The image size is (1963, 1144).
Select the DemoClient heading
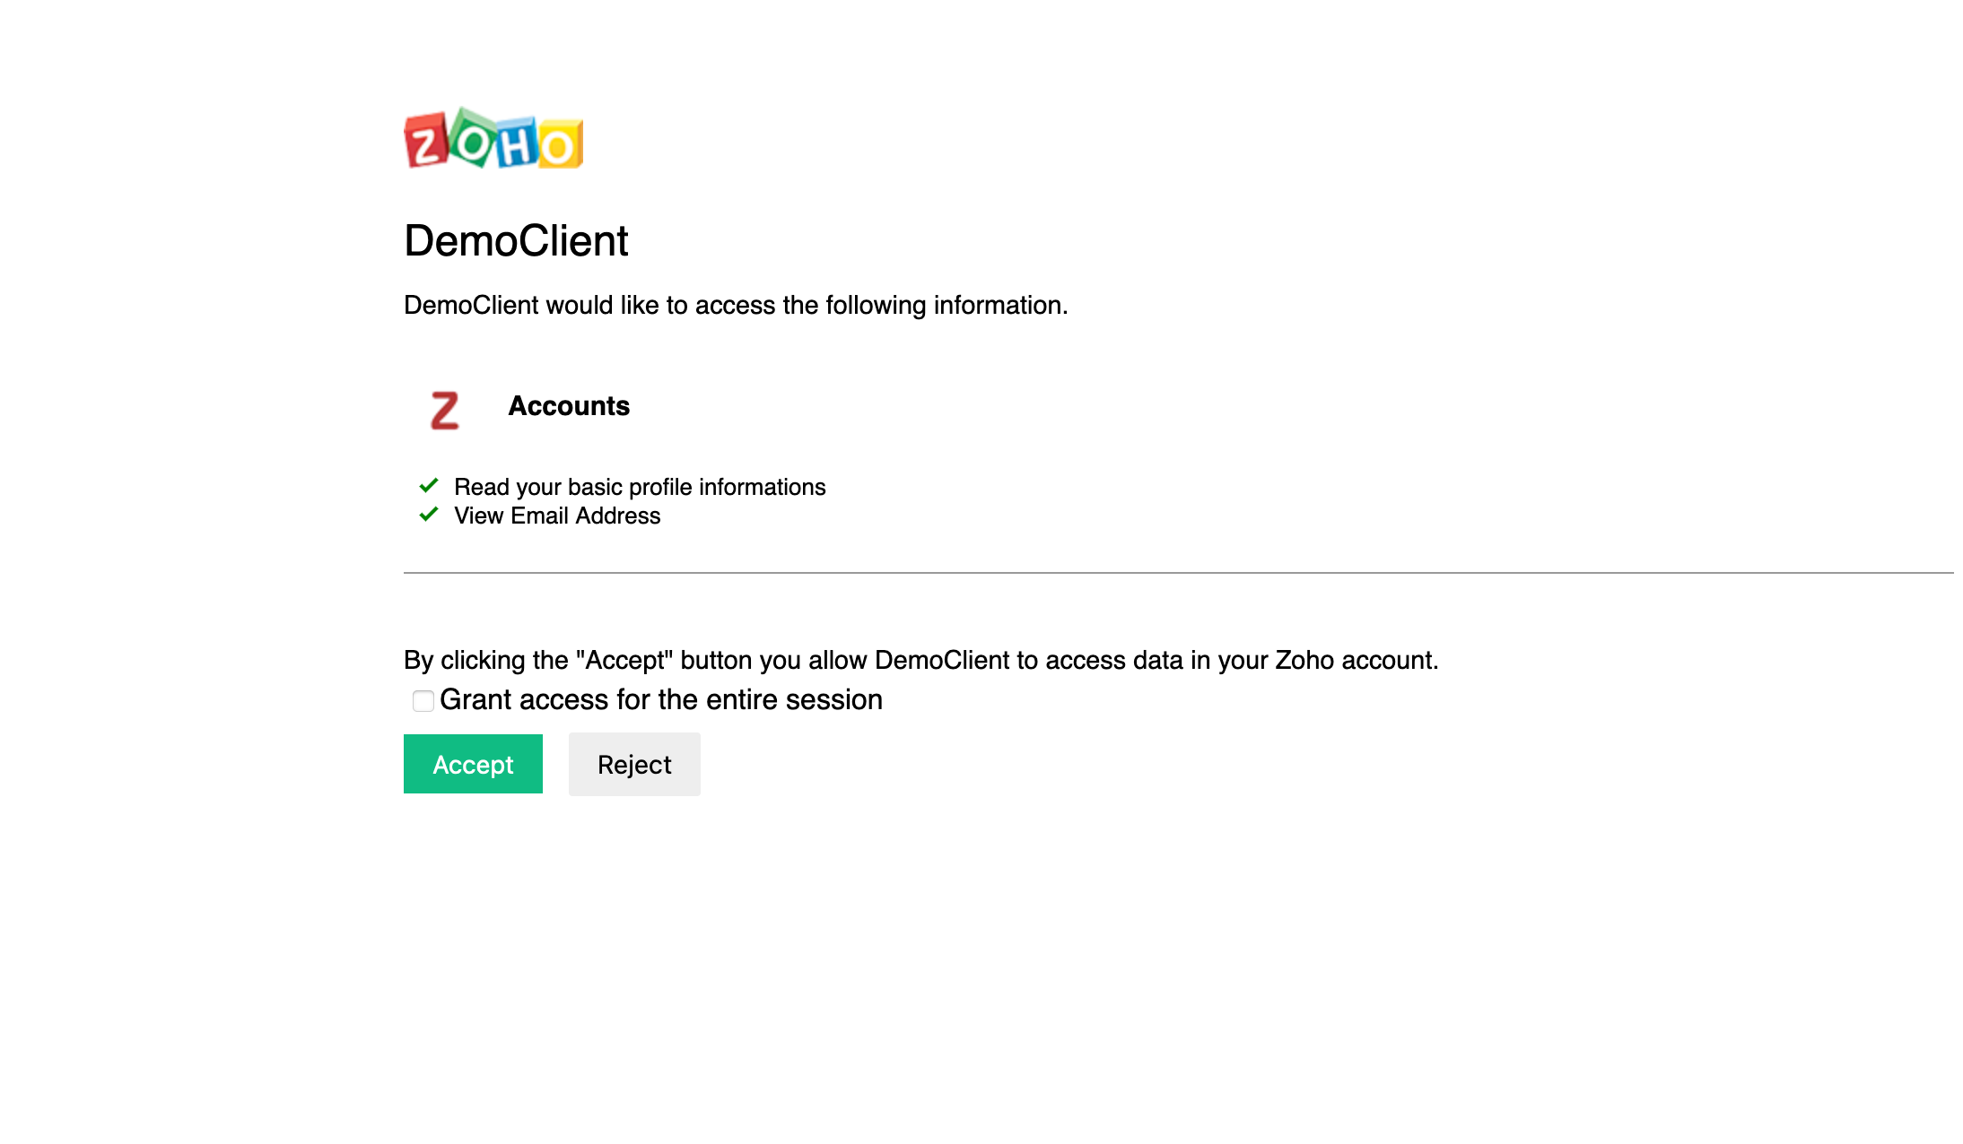click(515, 240)
